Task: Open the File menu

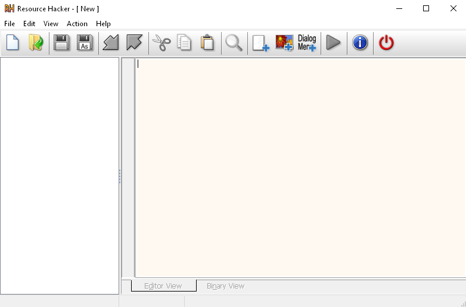Action: pos(10,24)
